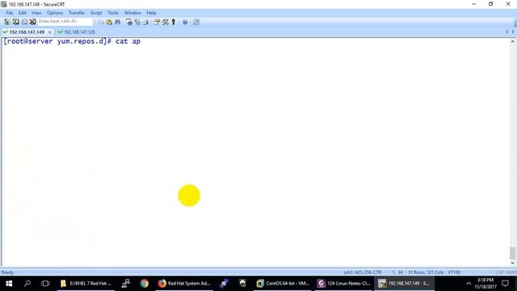Open Windows Task View
517x291 pixels.
[x=45, y=284]
